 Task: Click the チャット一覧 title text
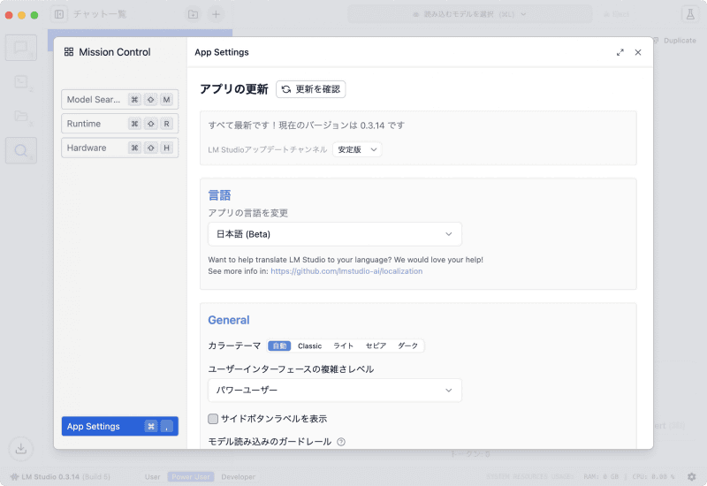click(x=100, y=14)
